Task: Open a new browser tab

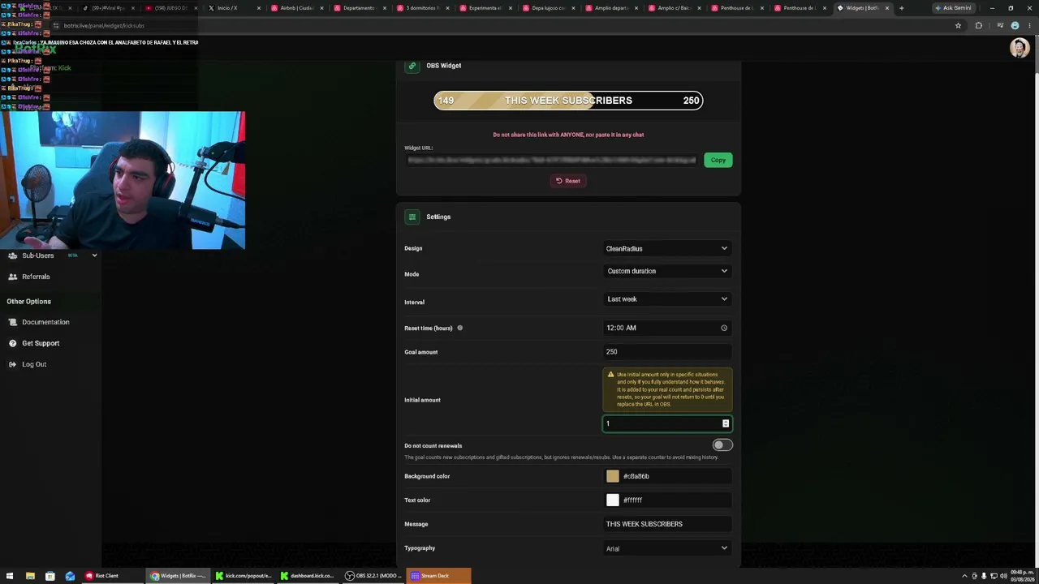Action: [901, 8]
